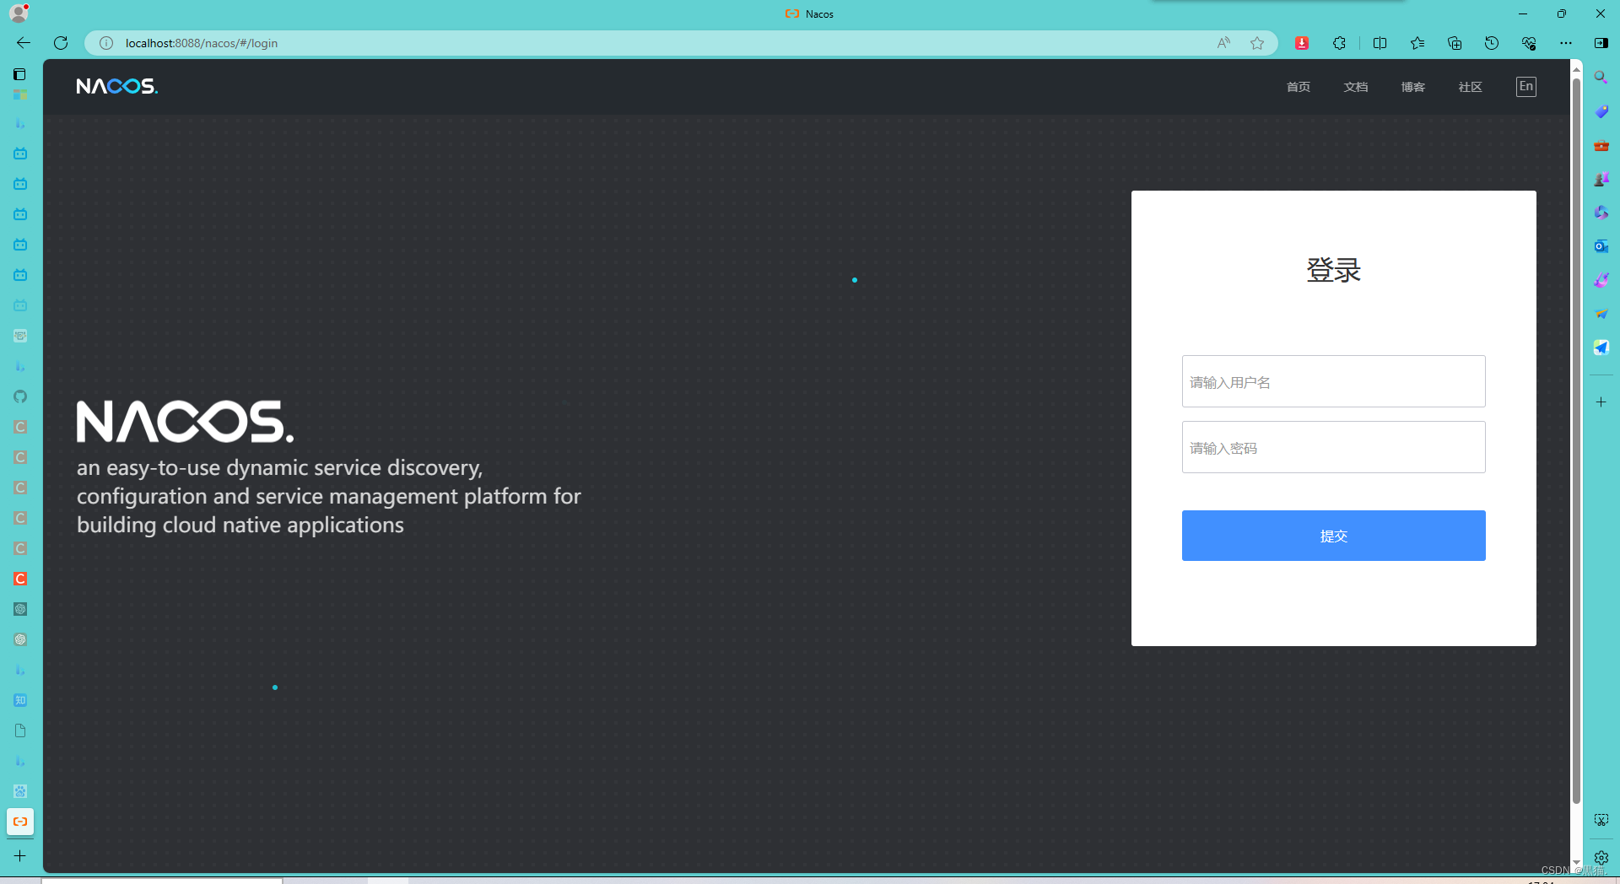Screen dimensions: 1620x884
Task: Open browsing History
Action: pyautogui.click(x=1492, y=43)
